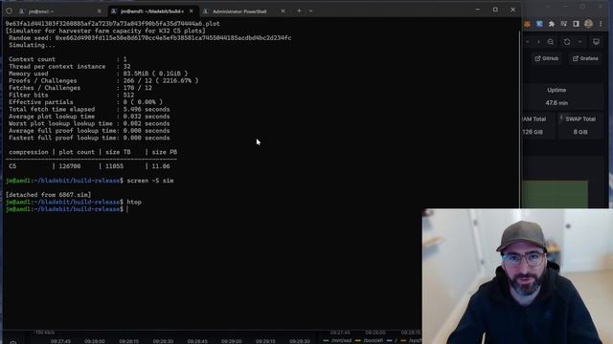Viewport: 613px width, 344px height.
Task: Click the SWAP Total panel title
Action: (580, 118)
